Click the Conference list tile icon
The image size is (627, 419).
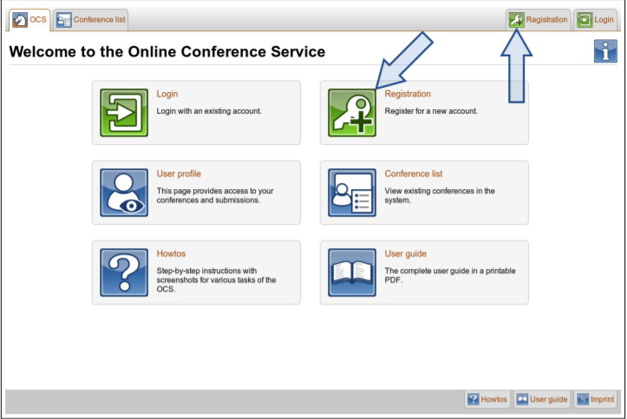352,193
